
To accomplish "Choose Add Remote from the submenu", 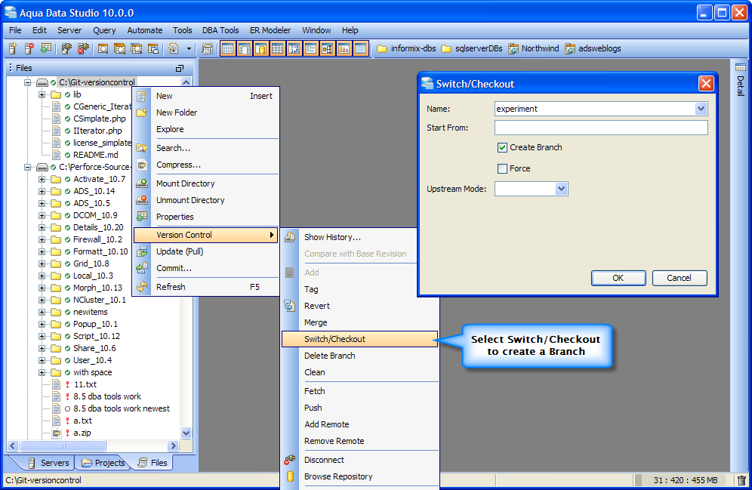I will tap(359, 424).
